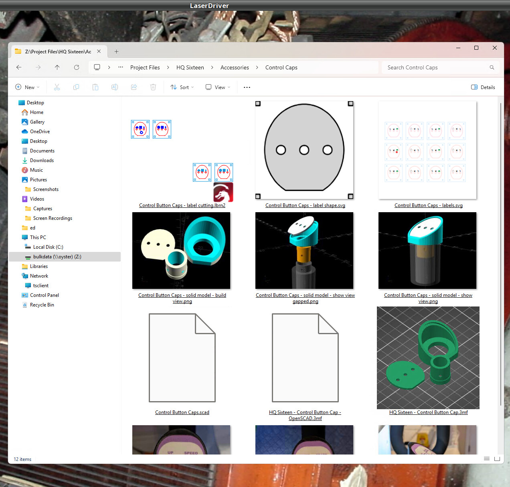This screenshot has height=487, width=510.
Task: Click the Cut scissors icon
Action: (x=57, y=87)
